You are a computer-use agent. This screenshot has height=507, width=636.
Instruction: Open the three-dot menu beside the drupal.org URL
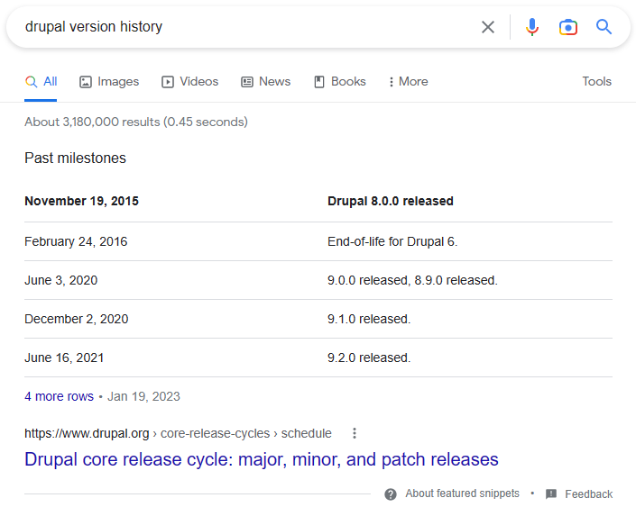355,433
